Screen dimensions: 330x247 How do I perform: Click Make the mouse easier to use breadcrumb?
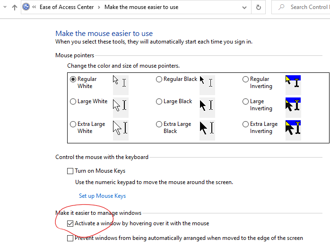point(141,7)
